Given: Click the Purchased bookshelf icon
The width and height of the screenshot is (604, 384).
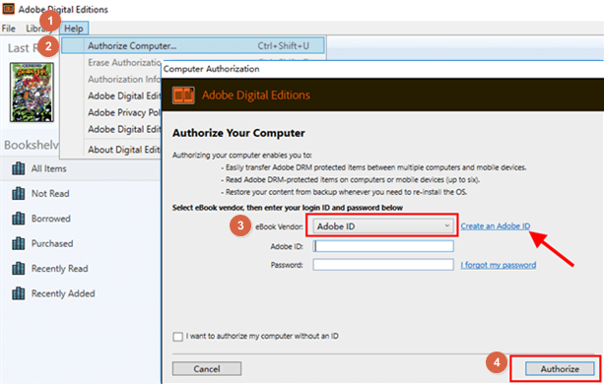Looking at the screenshot, I should (18, 243).
